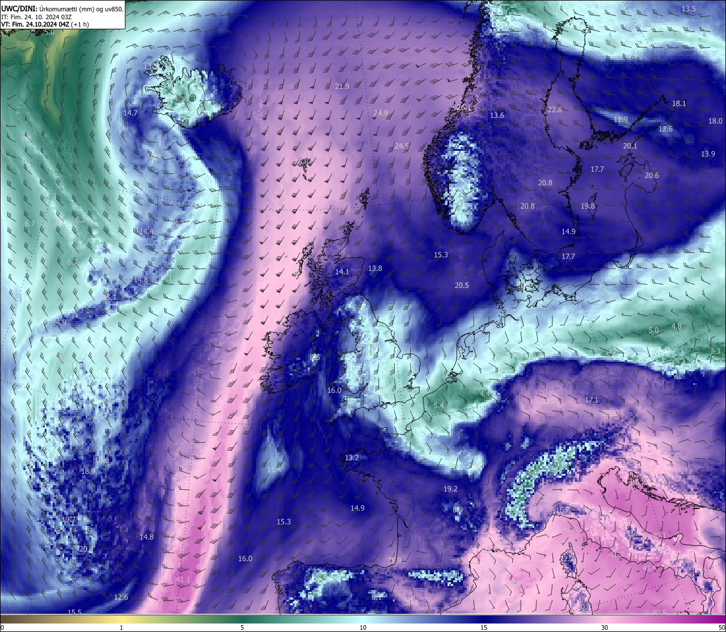Select the 24.5 value label
Screen dimensions: 726x632
[402, 146]
